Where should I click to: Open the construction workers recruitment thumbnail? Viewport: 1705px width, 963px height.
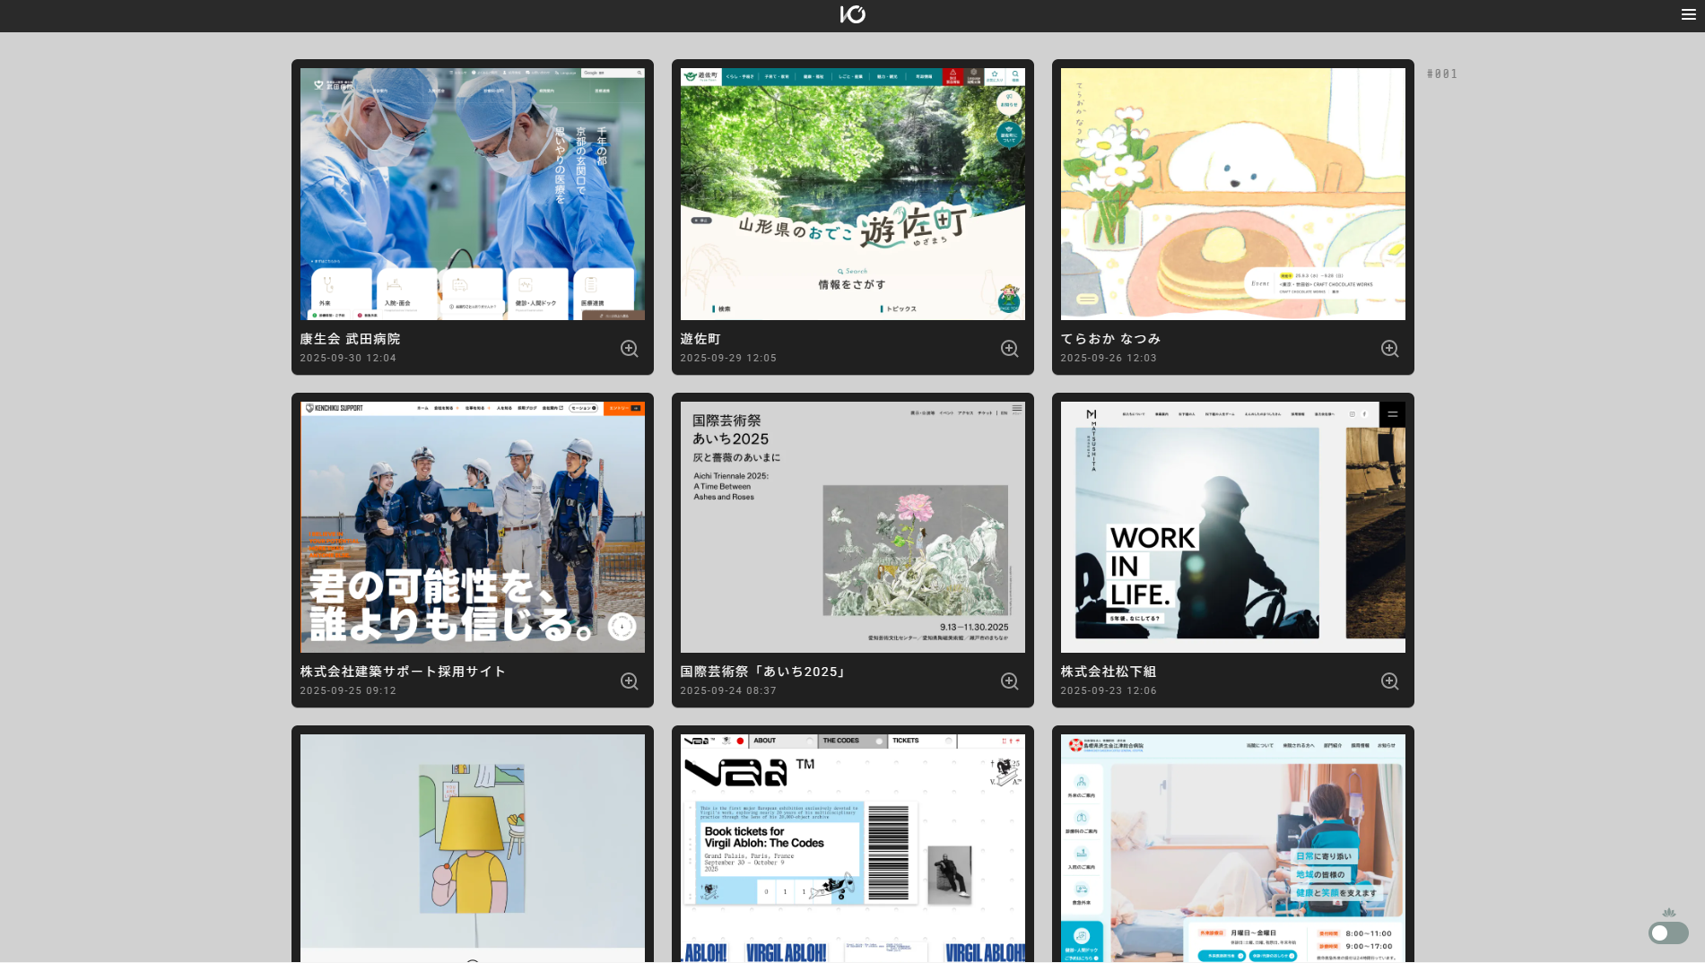tap(473, 527)
